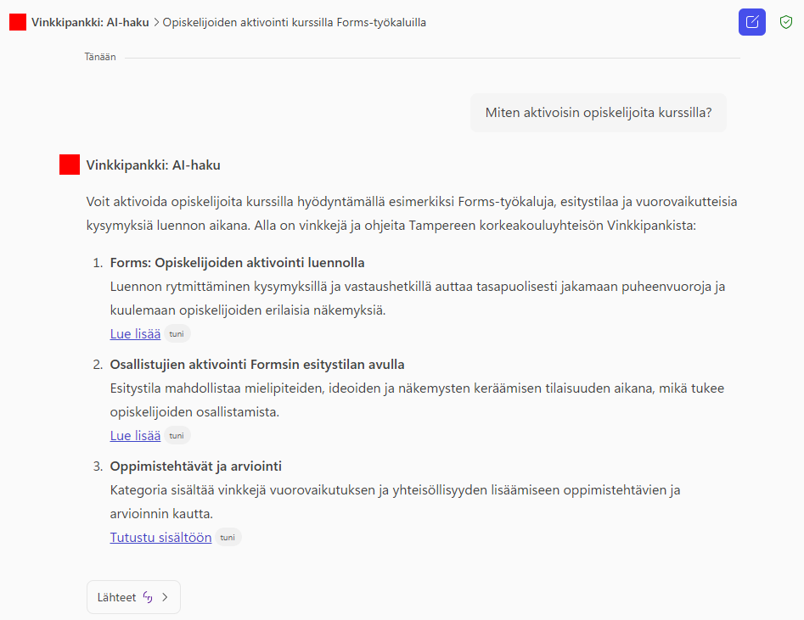804x620 pixels.
Task: Click the red avatar beside the response's agent name
Action: [70, 165]
